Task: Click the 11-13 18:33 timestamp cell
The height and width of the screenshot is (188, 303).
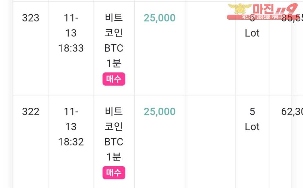Action: (71, 33)
